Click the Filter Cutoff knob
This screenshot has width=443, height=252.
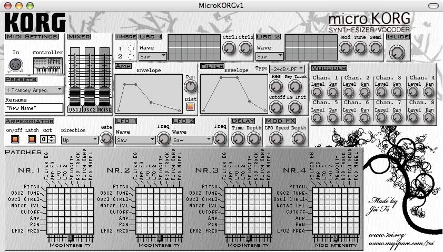[275, 107]
